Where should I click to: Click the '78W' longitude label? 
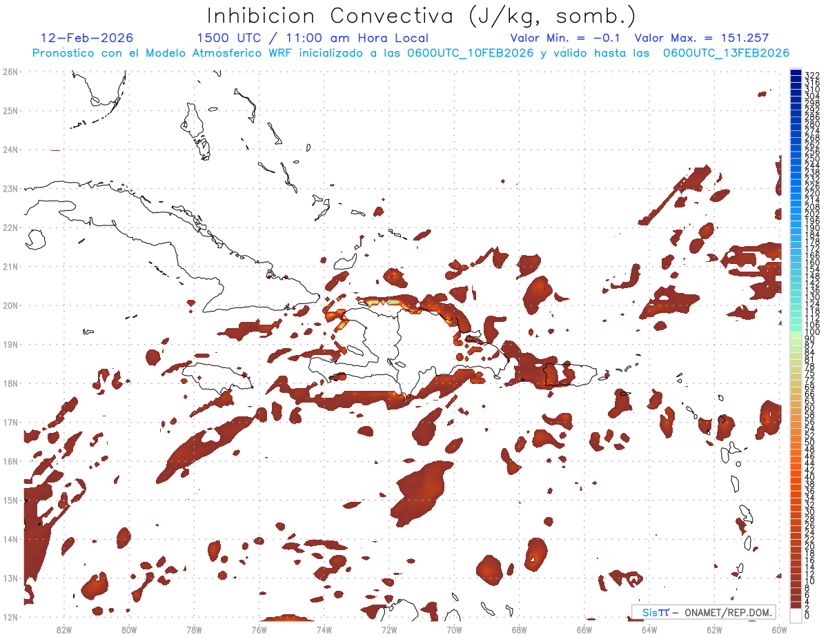coord(194,629)
